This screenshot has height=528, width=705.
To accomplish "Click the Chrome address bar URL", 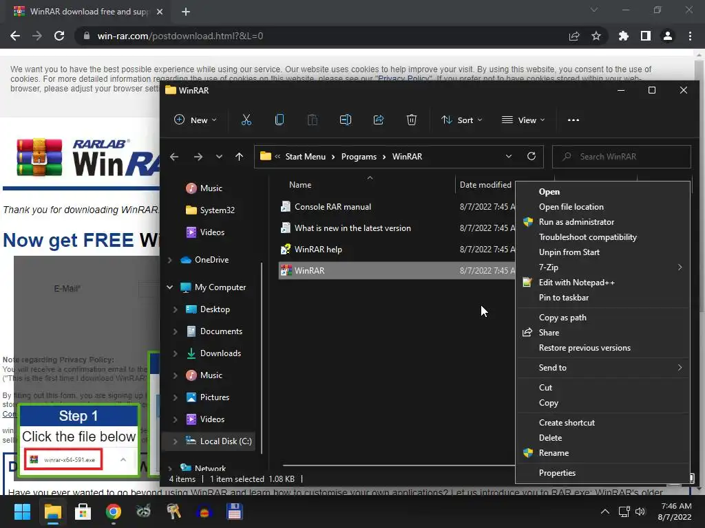I will (x=180, y=36).
